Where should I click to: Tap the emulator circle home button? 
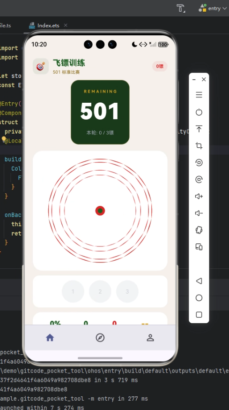(x=199, y=298)
